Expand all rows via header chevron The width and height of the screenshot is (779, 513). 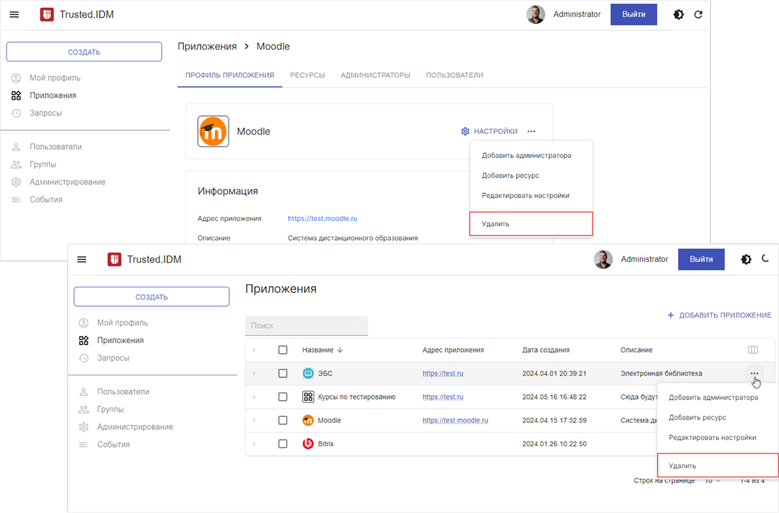coord(254,350)
